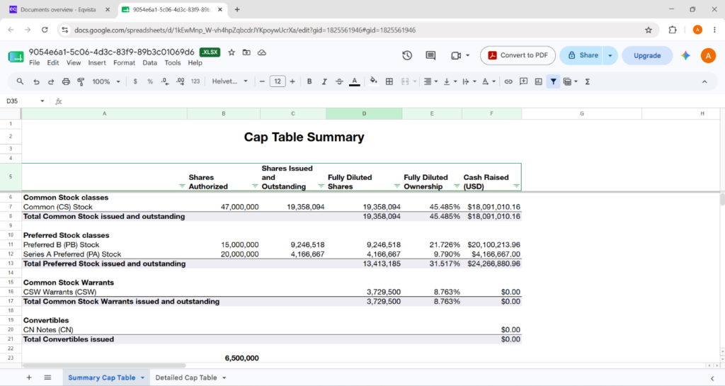Switch to Detailed Cap Table tab
The height and width of the screenshot is (386, 725).
coord(190,378)
